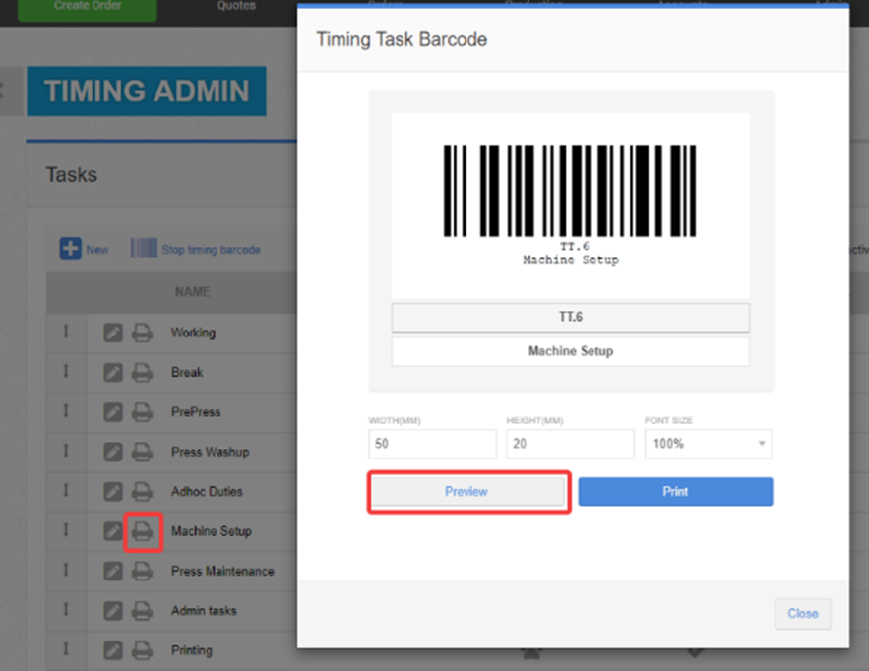
Task: Edit the Adhoc Duties task
Action: (x=113, y=492)
